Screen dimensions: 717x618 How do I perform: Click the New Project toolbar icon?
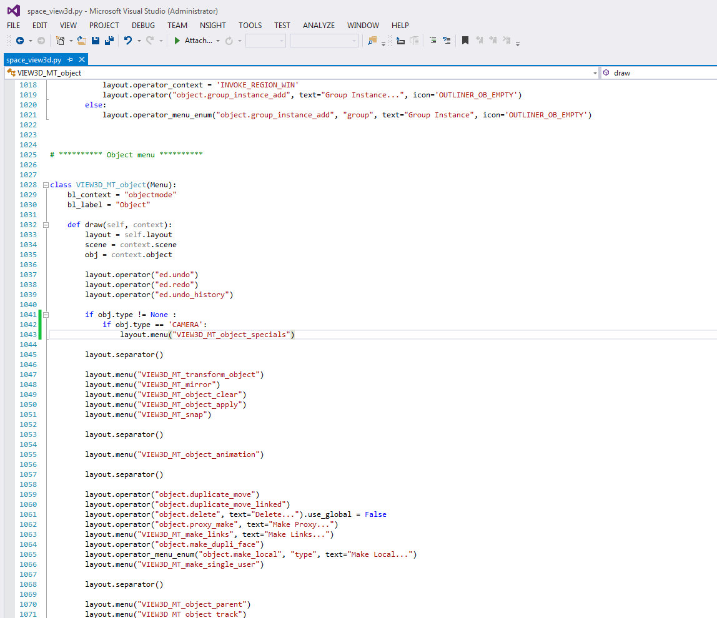[x=60, y=41]
